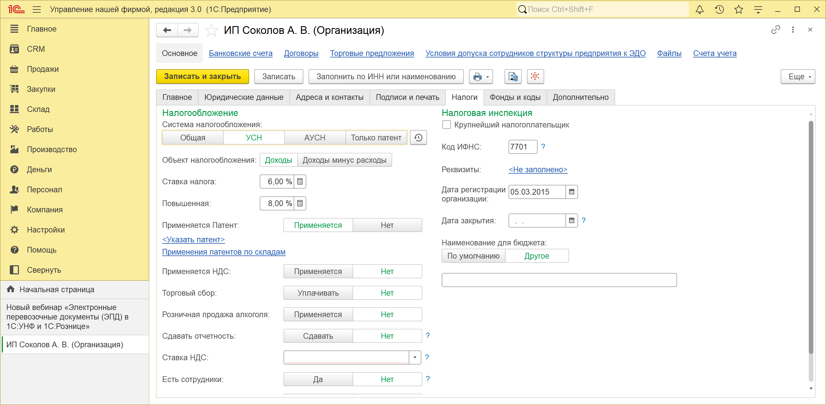Open Банковские счета link

click(241, 53)
